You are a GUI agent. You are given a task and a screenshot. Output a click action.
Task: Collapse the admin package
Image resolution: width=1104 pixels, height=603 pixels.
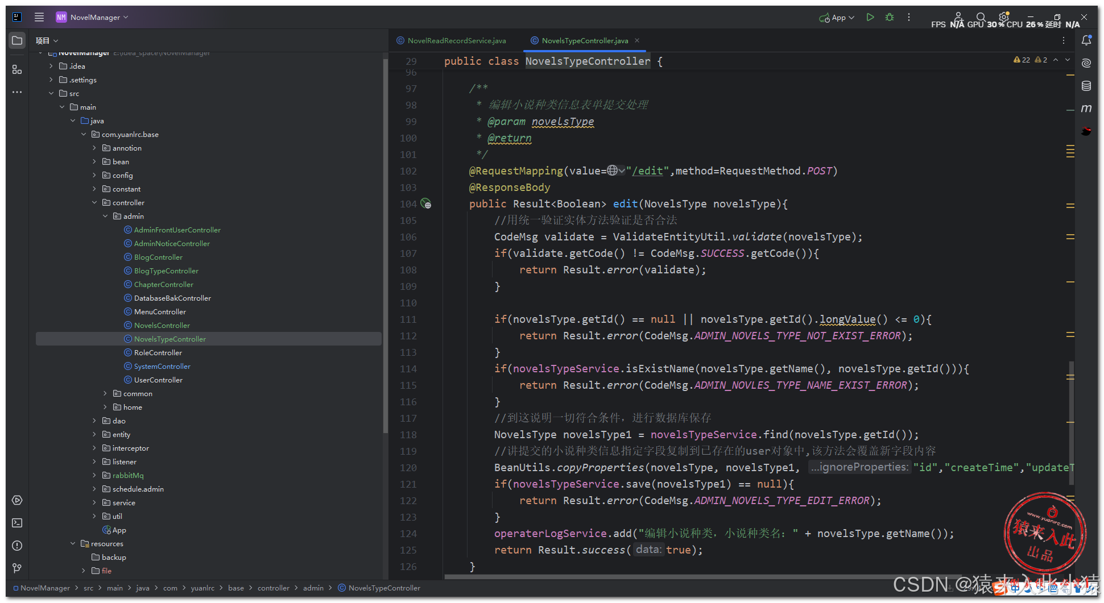[105, 216]
